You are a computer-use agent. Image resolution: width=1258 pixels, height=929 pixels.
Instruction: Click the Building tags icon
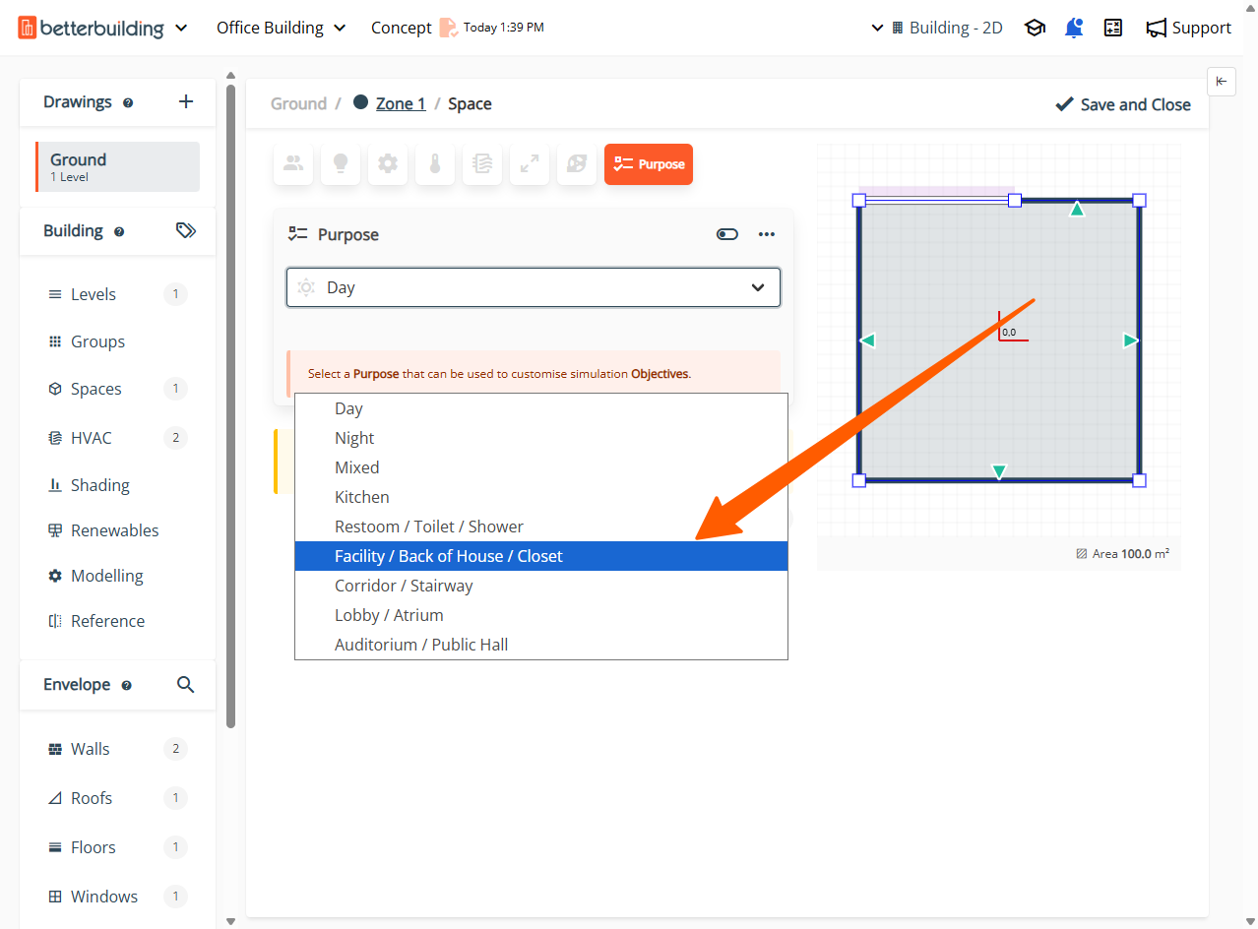point(185,230)
